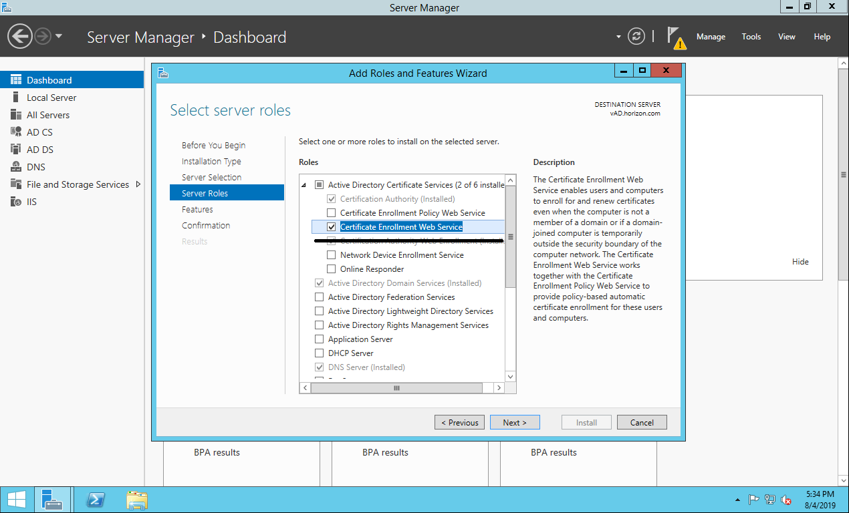The image size is (849, 513).
Task: Launch PowerShell from the taskbar
Action: tap(96, 500)
